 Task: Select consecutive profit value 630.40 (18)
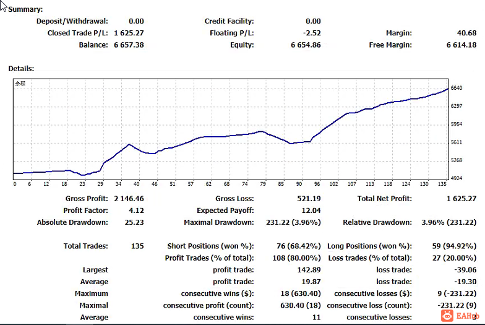301,306
